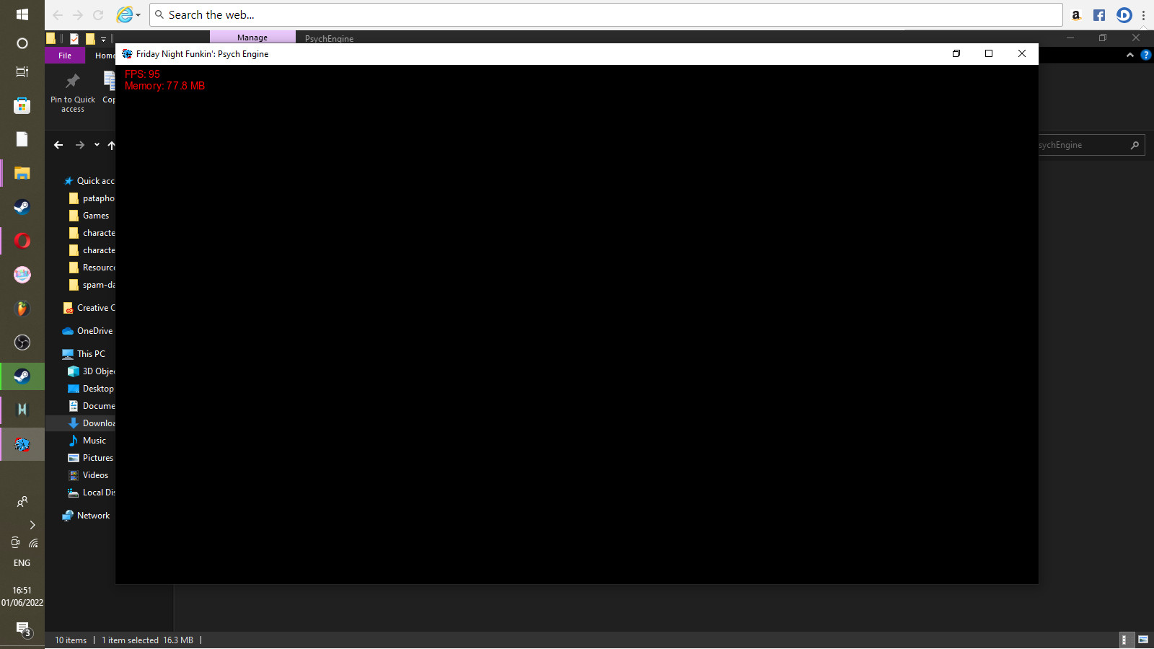The image size is (1154, 649).
Task: Switch to highlighted Steam window in taskbar
Action: click(22, 376)
